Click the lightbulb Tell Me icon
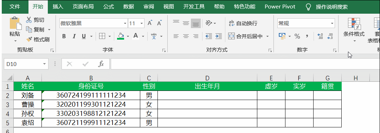This screenshot has height=133, width=380. 308,7
